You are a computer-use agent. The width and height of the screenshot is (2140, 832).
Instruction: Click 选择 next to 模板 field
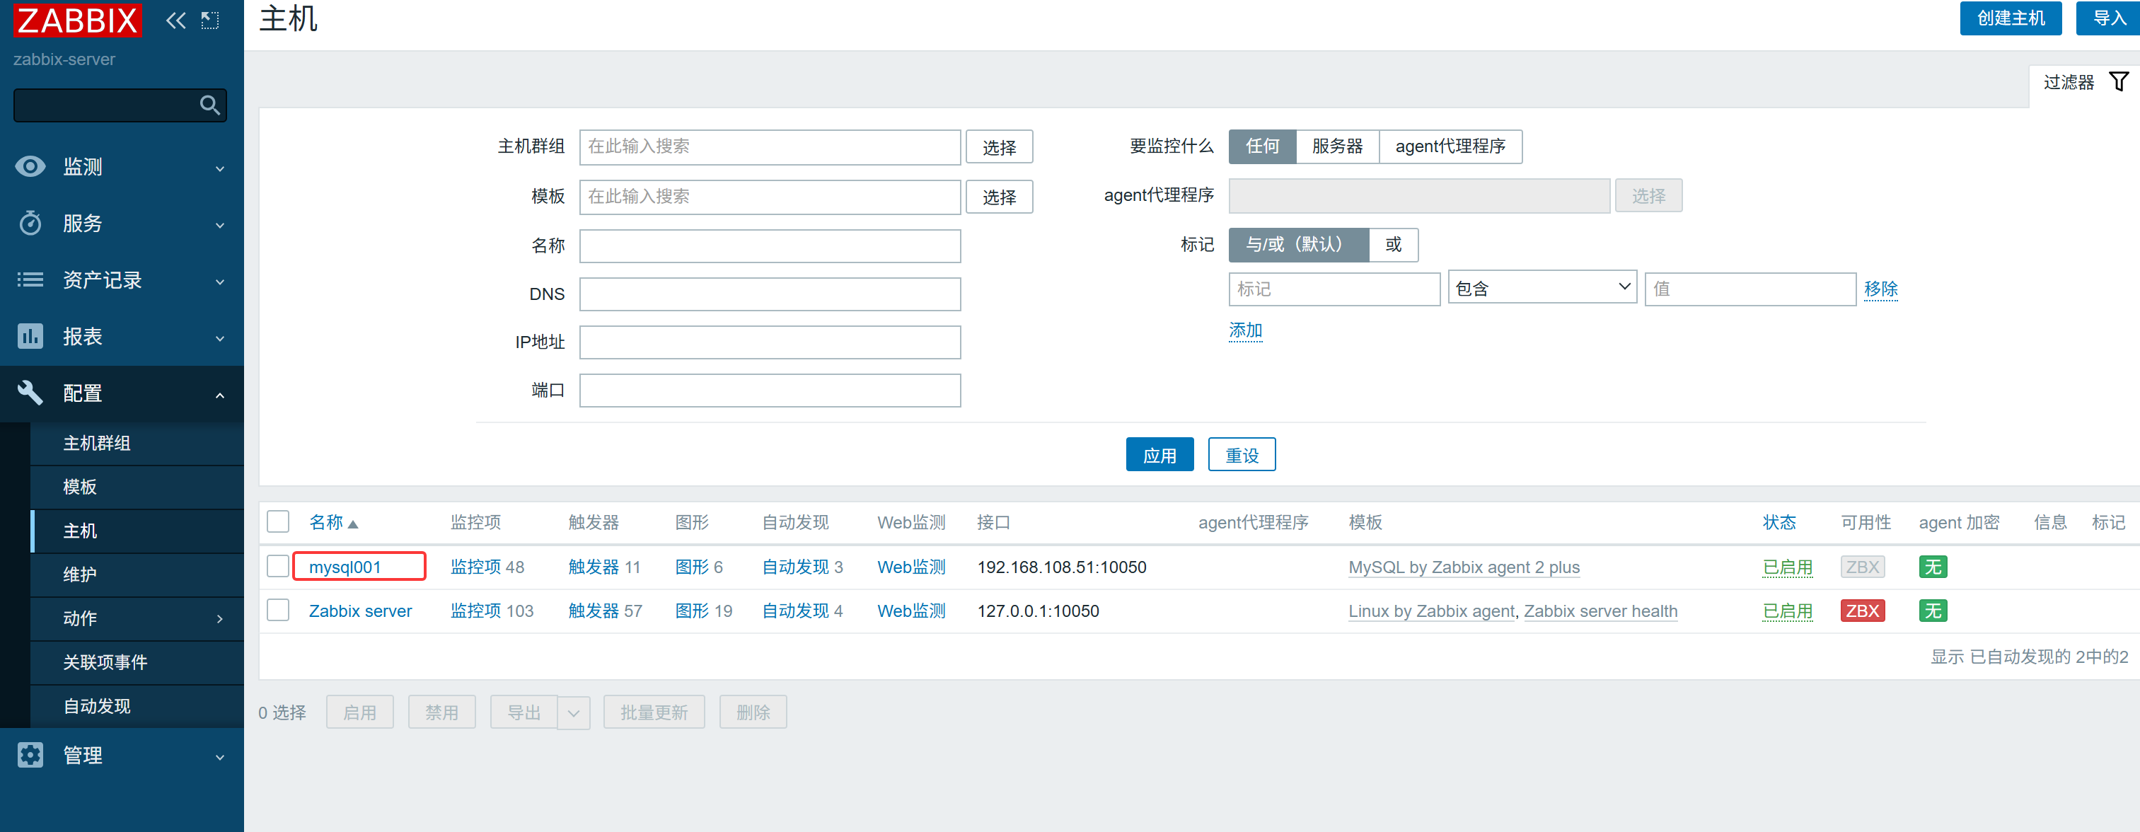point(1000,197)
